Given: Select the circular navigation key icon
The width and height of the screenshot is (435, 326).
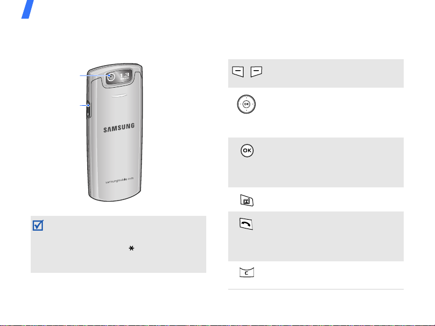Looking at the screenshot, I should click(246, 104).
